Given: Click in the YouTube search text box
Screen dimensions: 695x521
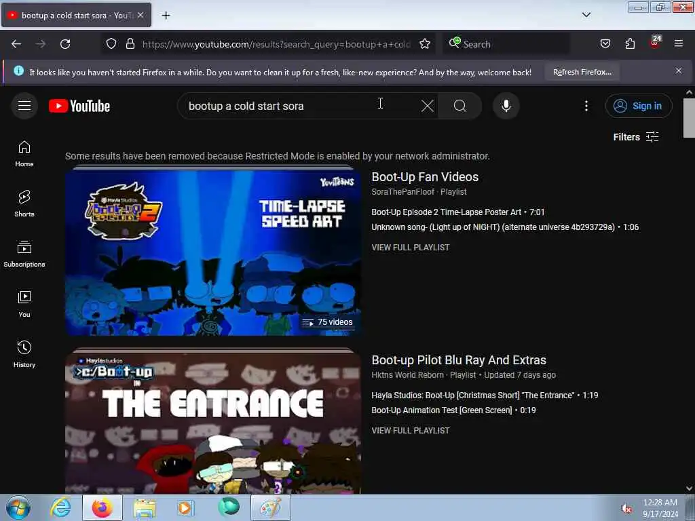Looking at the screenshot, I should click(301, 106).
